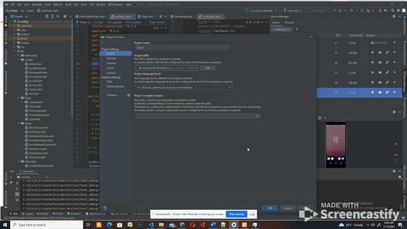Click Hide link in Screencastify bar

pyautogui.click(x=252, y=214)
